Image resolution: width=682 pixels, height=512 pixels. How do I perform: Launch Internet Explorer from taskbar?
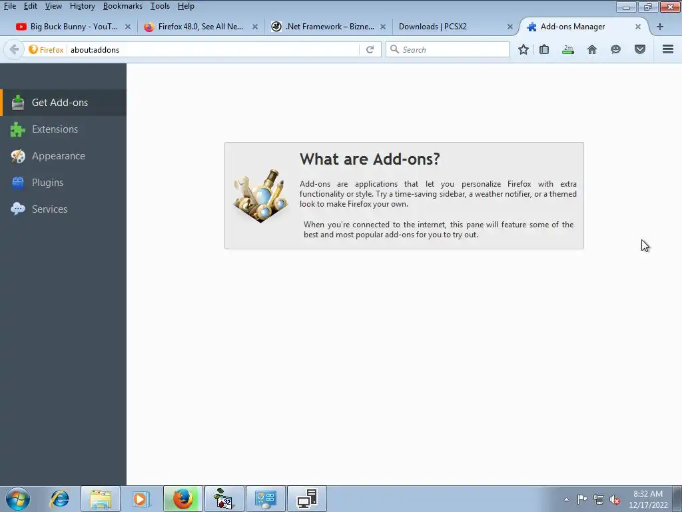coord(59,499)
